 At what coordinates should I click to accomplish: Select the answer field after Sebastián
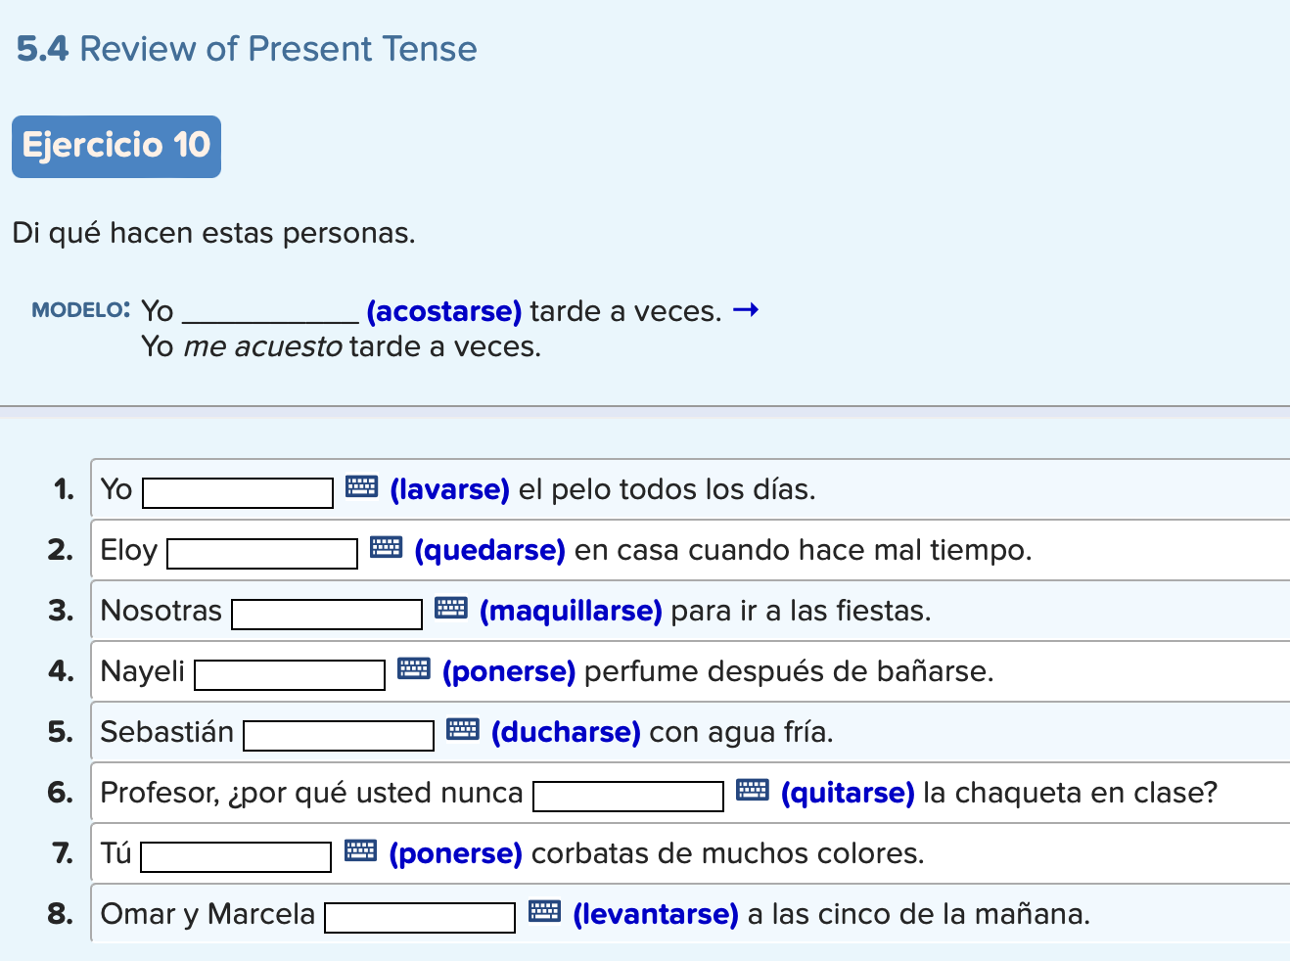pyautogui.click(x=339, y=736)
